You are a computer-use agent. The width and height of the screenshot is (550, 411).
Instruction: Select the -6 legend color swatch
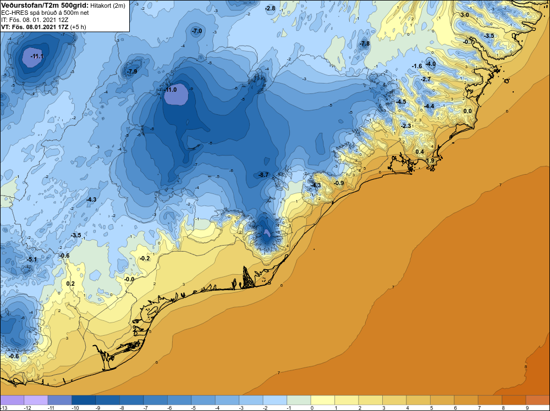179,400
